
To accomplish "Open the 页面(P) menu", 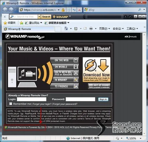I will point(104,29).
